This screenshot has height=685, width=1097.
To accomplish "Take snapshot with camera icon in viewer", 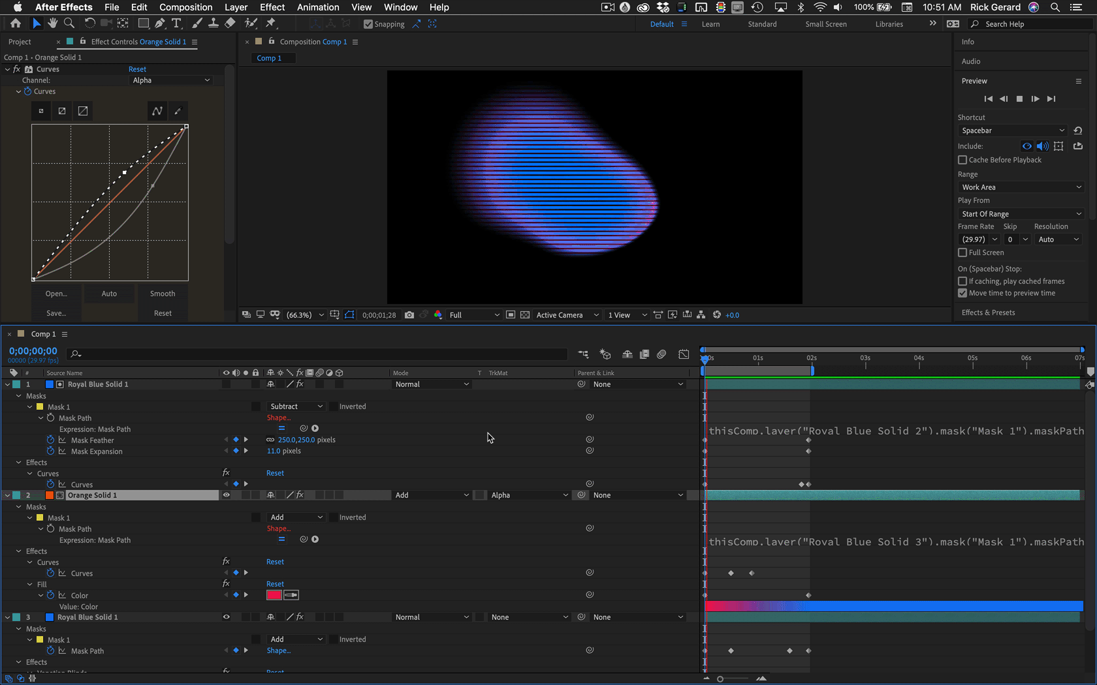I will point(409,315).
